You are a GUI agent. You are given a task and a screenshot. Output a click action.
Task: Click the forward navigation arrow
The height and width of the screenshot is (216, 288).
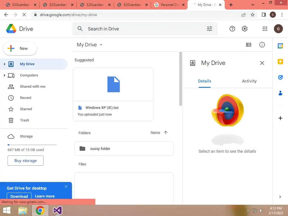15,15
